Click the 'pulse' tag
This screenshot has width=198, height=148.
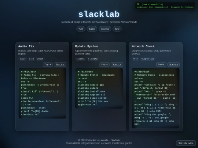point(40,59)
